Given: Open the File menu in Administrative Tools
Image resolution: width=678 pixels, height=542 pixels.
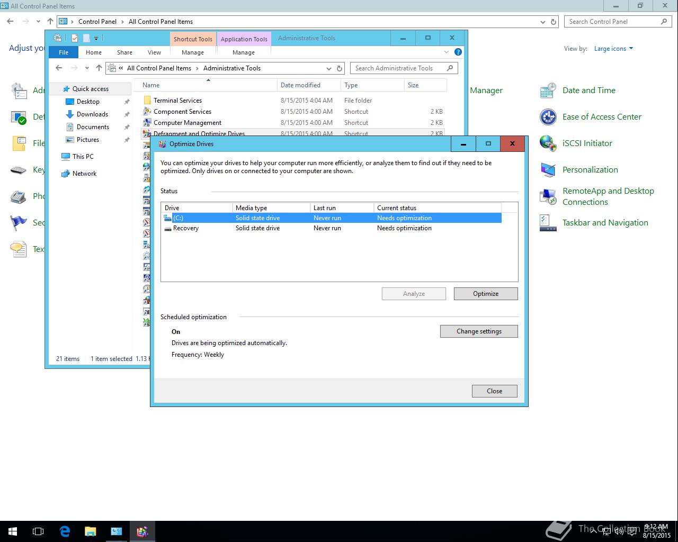Looking at the screenshot, I should click(64, 52).
